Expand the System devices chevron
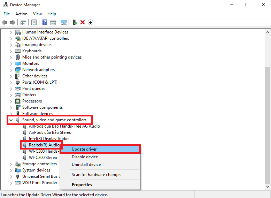 pos(11,170)
